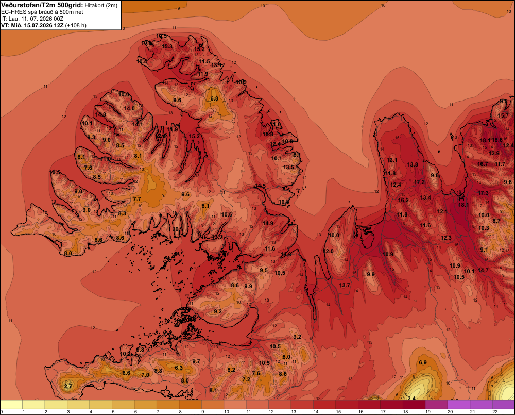Click the 6.3 temperature reading
The image size is (515, 415).
pos(179,368)
